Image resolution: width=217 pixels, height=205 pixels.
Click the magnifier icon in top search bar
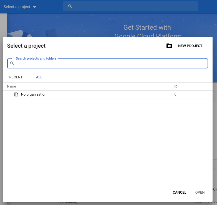(x=70, y=6)
